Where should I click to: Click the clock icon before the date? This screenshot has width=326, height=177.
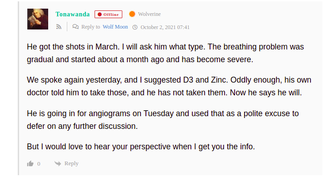click(135, 27)
